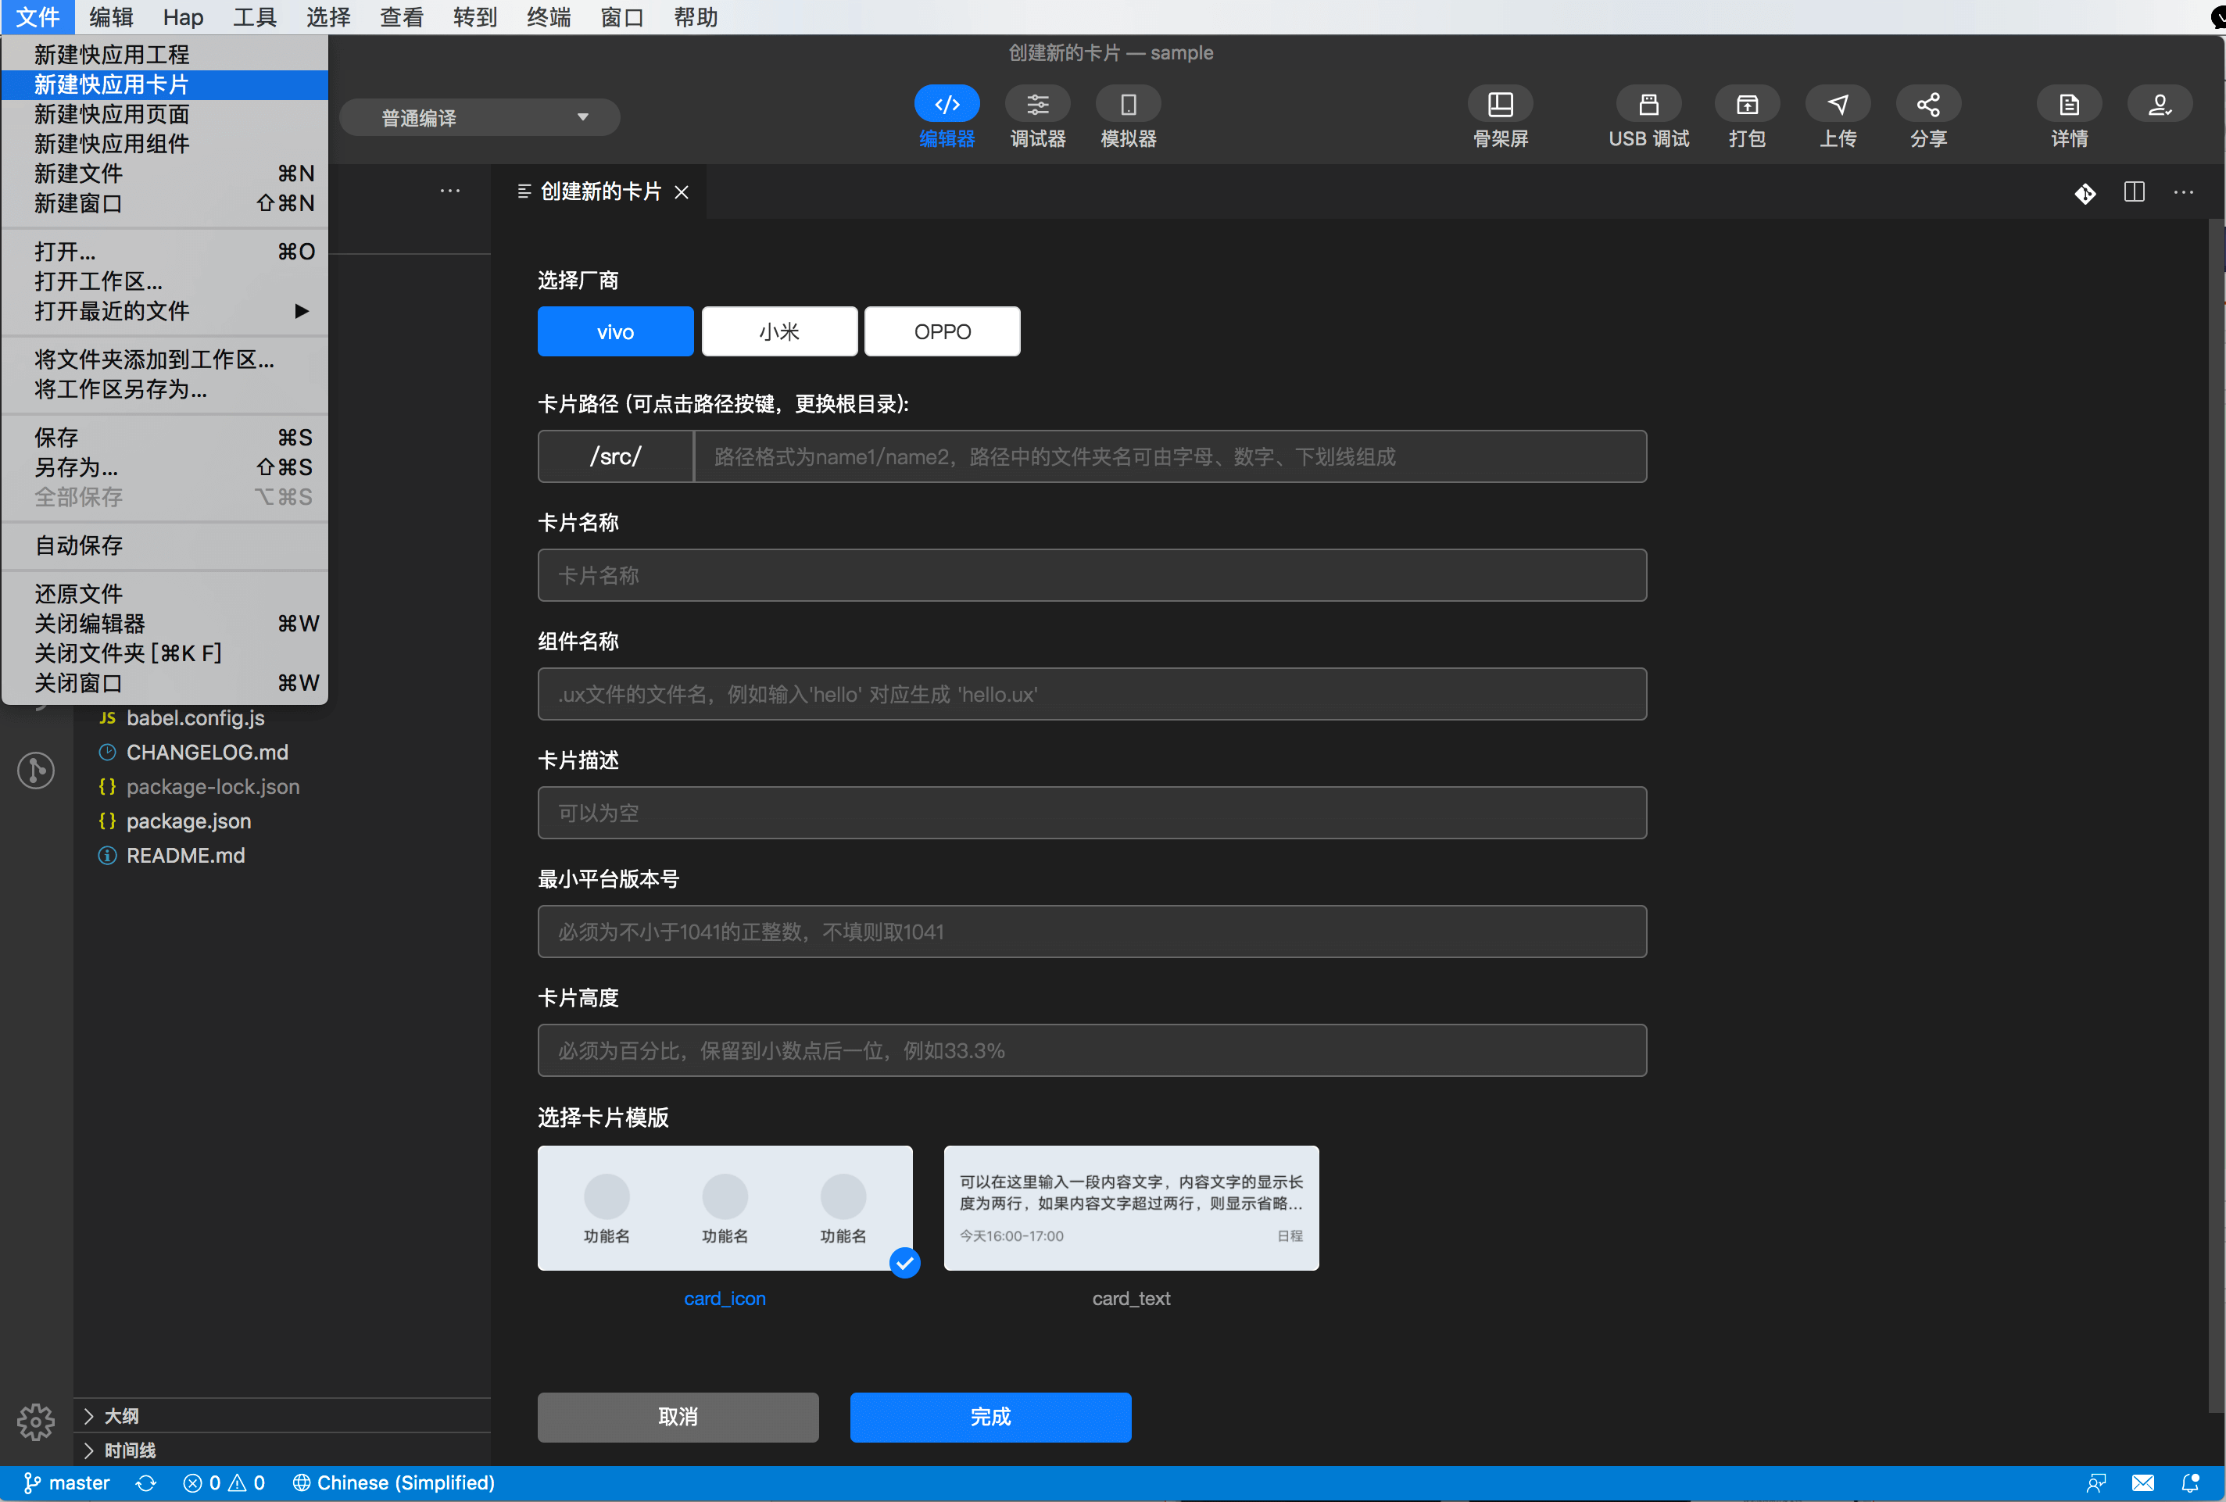Click the 骨架屏 skeleton screen icon
This screenshot has width=2226, height=1502.
(x=1500, y=105)
